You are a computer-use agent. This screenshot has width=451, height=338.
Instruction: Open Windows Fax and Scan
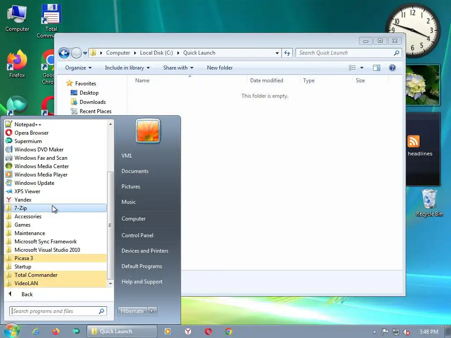tap(55, 158)
